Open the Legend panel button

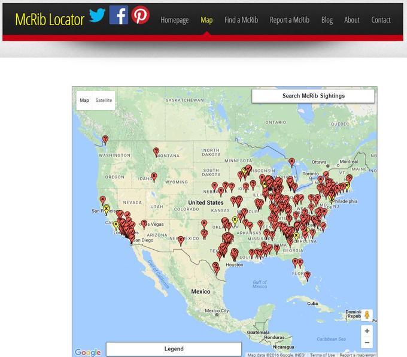[x=174, y=349]
